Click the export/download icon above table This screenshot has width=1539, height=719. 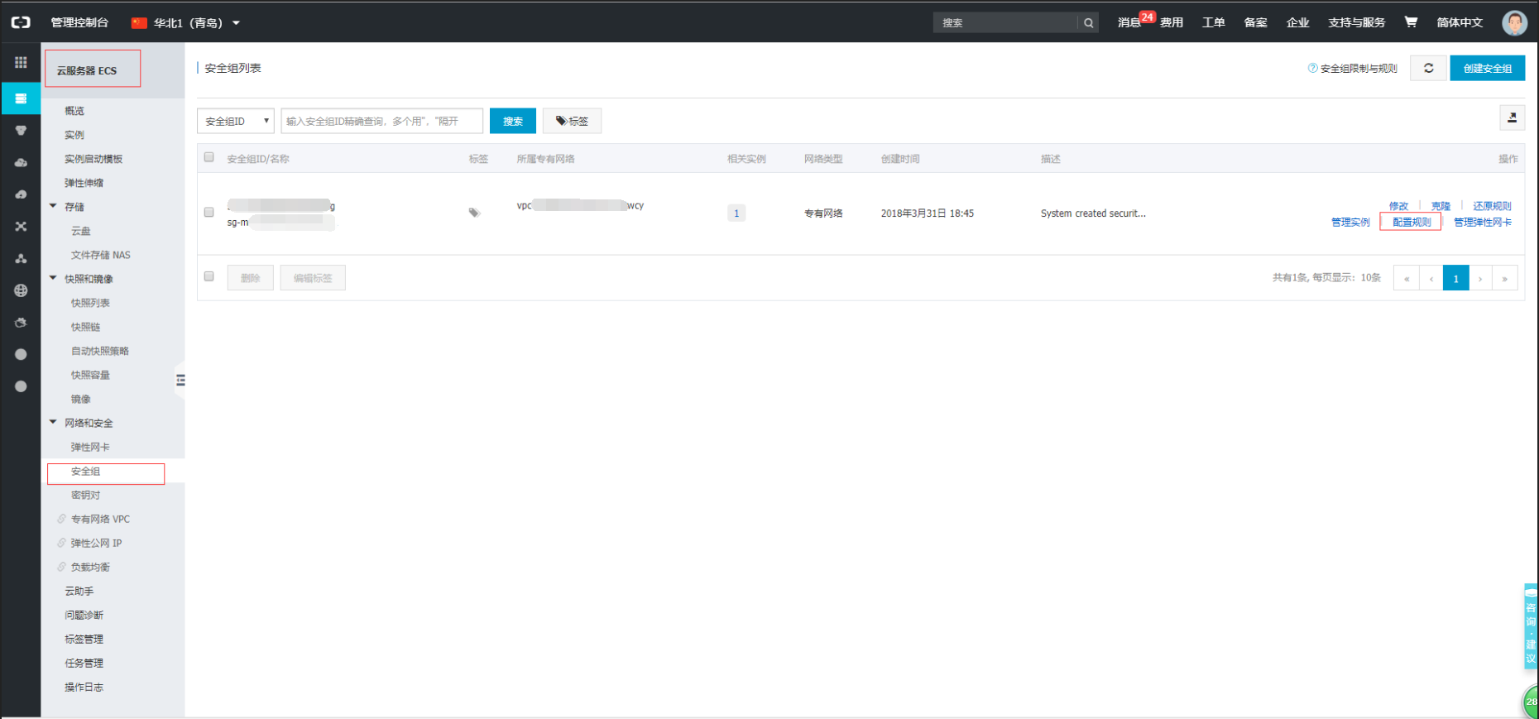1512,118
